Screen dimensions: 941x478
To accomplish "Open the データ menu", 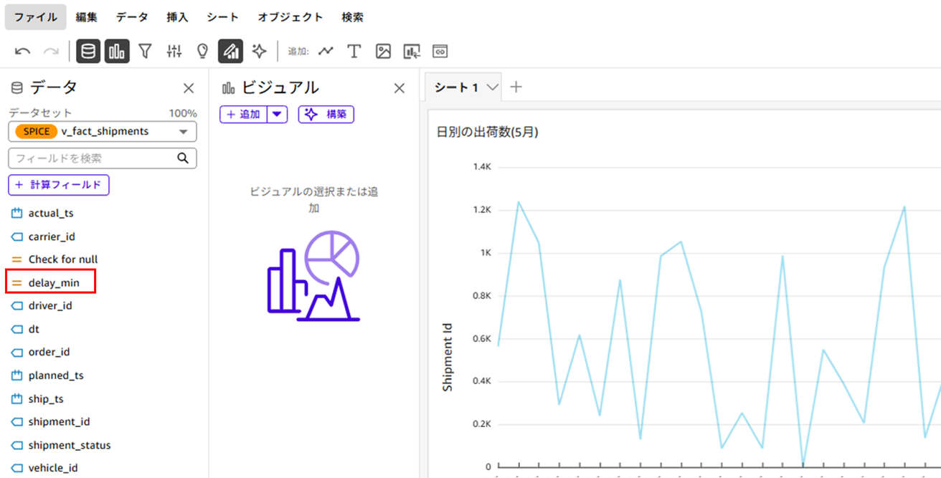I will [131, 16].
